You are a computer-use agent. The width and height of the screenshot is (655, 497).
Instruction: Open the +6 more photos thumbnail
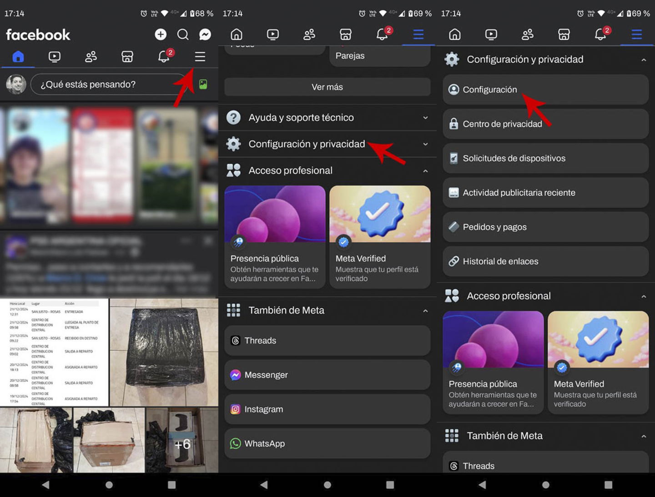coord(182,440)
